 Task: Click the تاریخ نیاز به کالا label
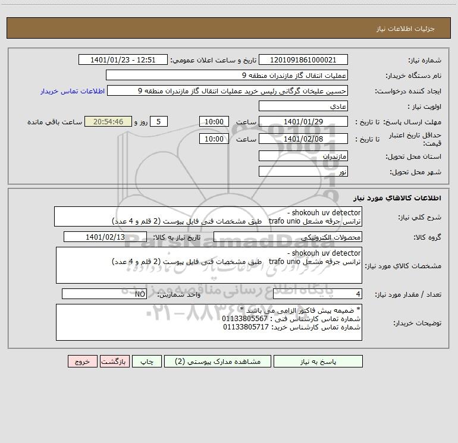pyautogui.click(x=177, y=237)
